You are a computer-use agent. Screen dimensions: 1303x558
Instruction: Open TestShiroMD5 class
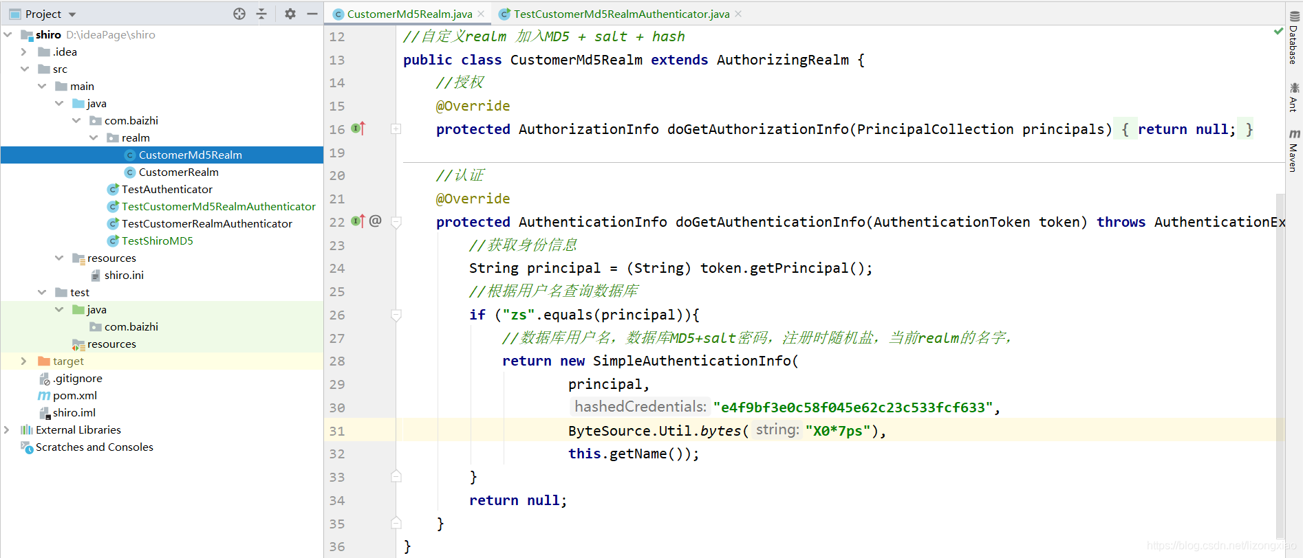click(157, 241)
